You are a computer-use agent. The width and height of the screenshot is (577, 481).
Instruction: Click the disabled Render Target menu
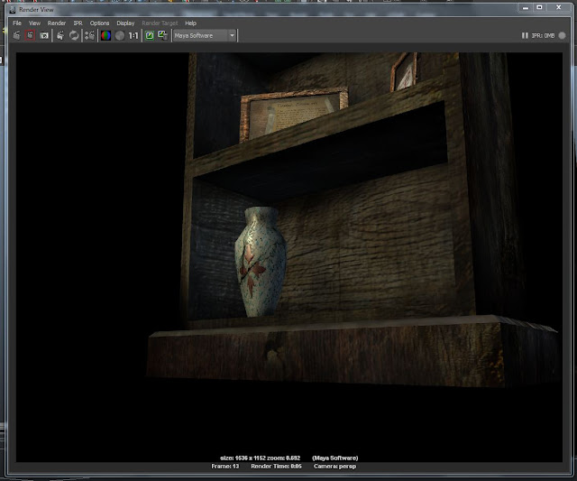pyautogui.click(x=160, y=23)
